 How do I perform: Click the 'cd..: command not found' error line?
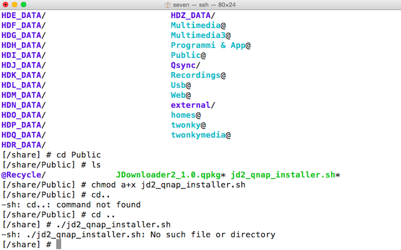71,204
